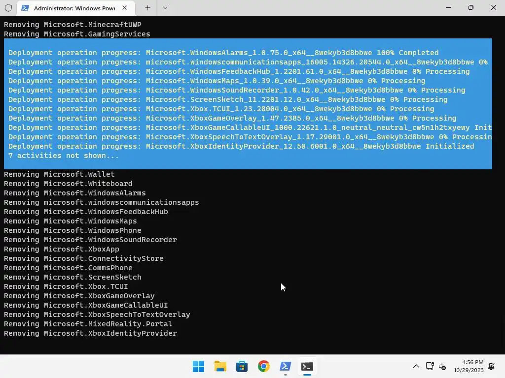The height and width of the screenshot is (378, 505).
Task: Click the Xbox.TCUI_1.23.28004.0 deployment progress line
Action: (x=221, y=109)
